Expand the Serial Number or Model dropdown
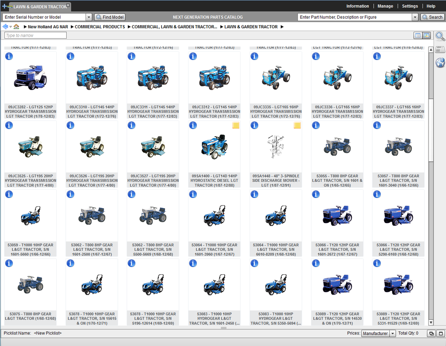 coord(89,17)
